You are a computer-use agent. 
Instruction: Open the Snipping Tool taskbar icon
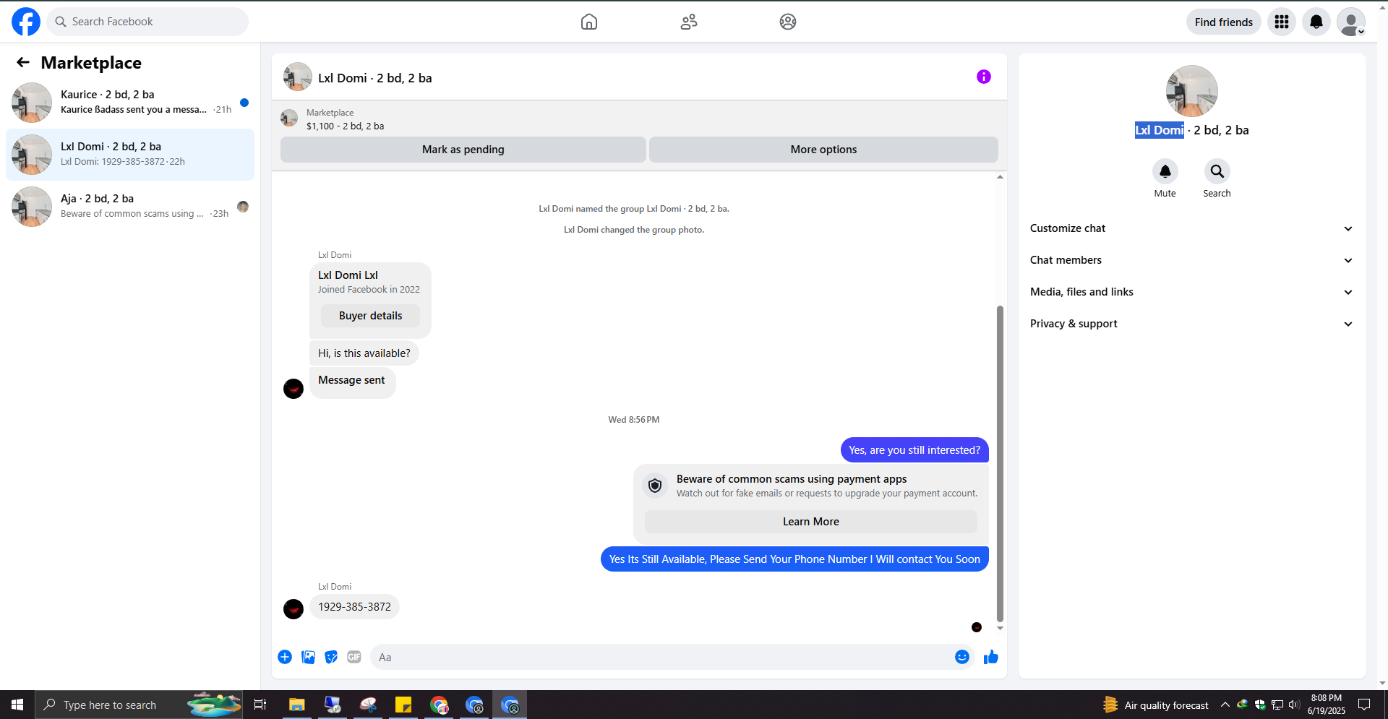point(368,705)
